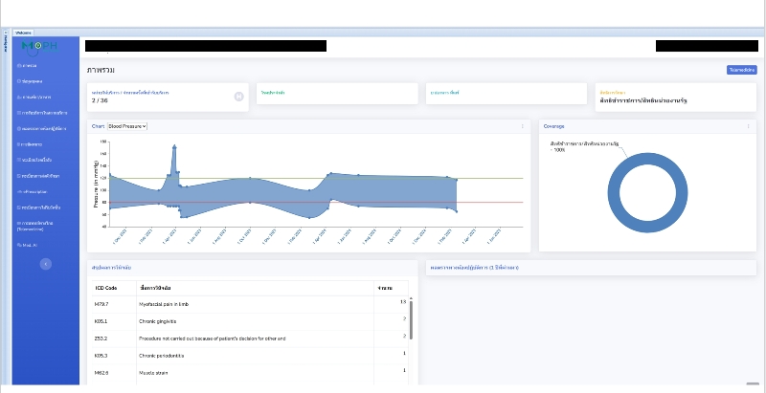The image size is (766, 393).
Task: Select the ภาพรวม overview sidebar item
Action: coord(27,65)
